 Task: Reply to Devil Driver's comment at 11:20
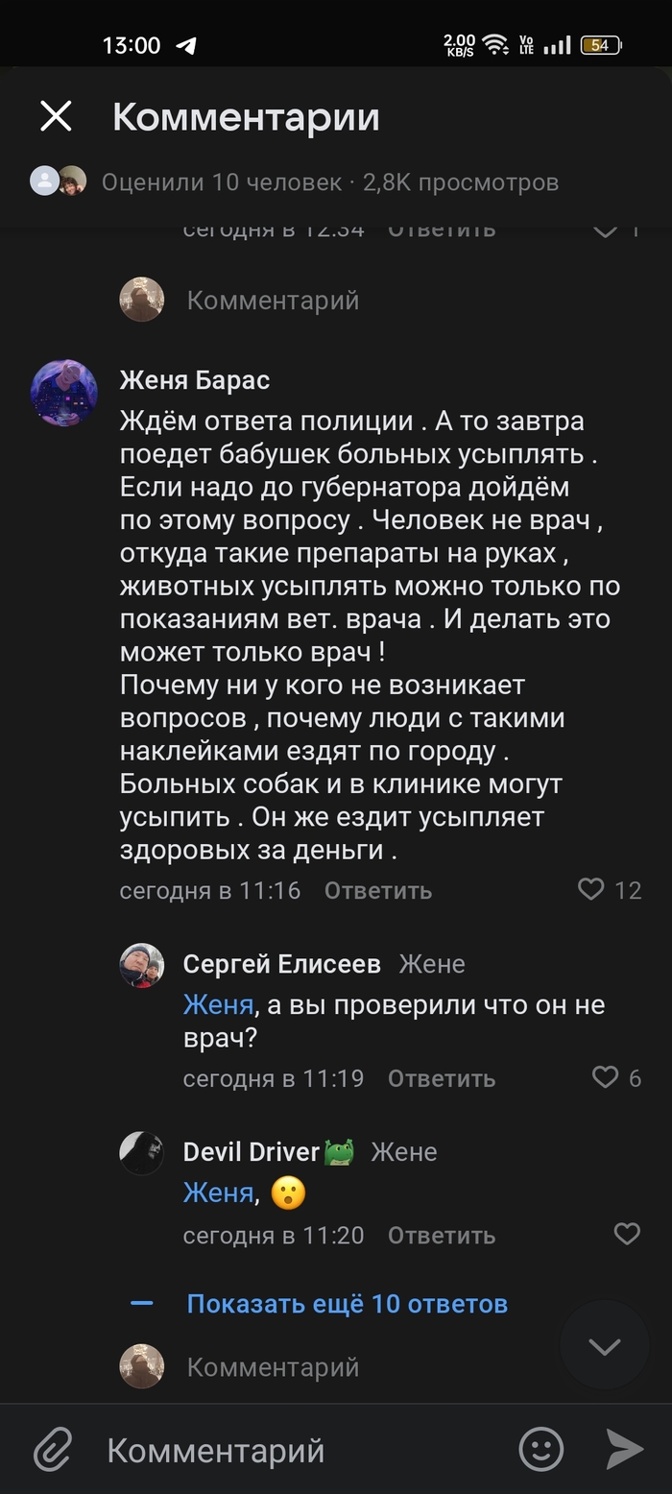coord(442,1235)
